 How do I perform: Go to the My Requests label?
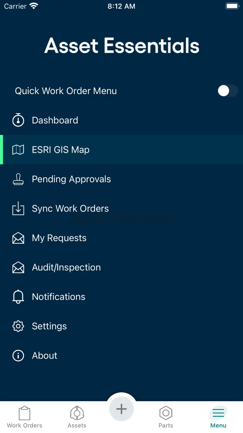pyautogui.click(x=59, y=238)
